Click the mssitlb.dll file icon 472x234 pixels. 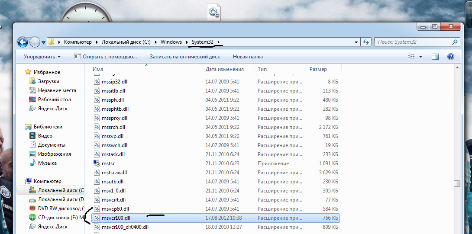click(x=96, y=90)
